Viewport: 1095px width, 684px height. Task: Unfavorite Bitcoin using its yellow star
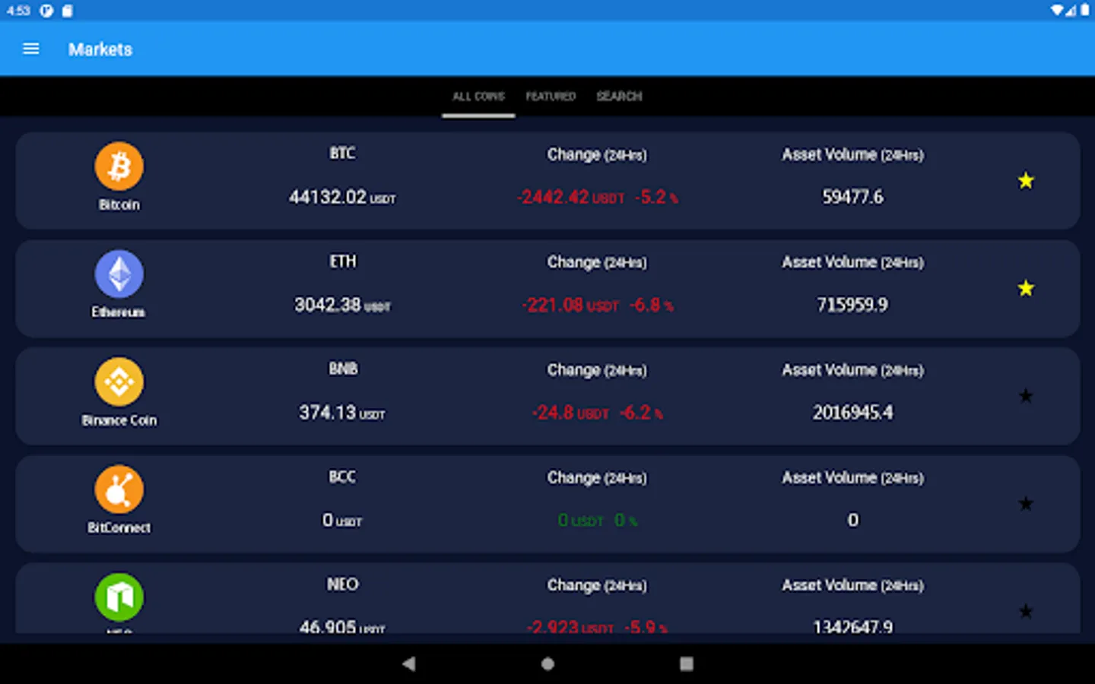coord(1026,181)
